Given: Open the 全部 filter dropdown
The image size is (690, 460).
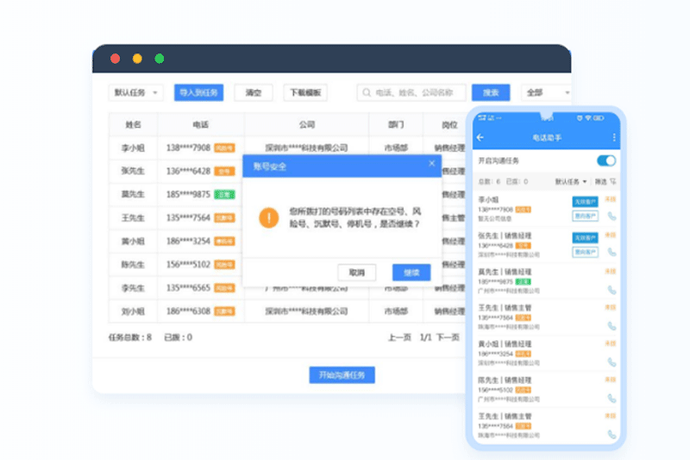Looking at the screenshot, I should tap(546, 92).
